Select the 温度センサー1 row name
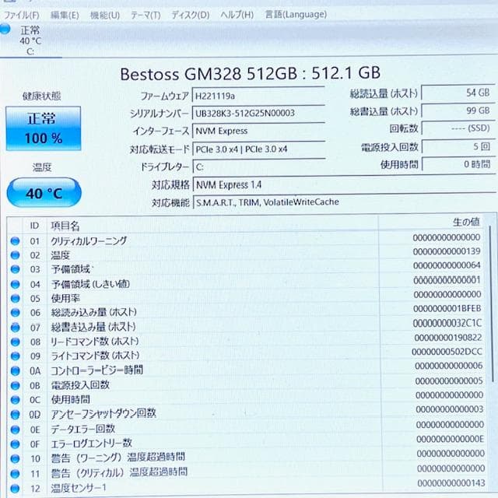 click(x=79, y=488)
